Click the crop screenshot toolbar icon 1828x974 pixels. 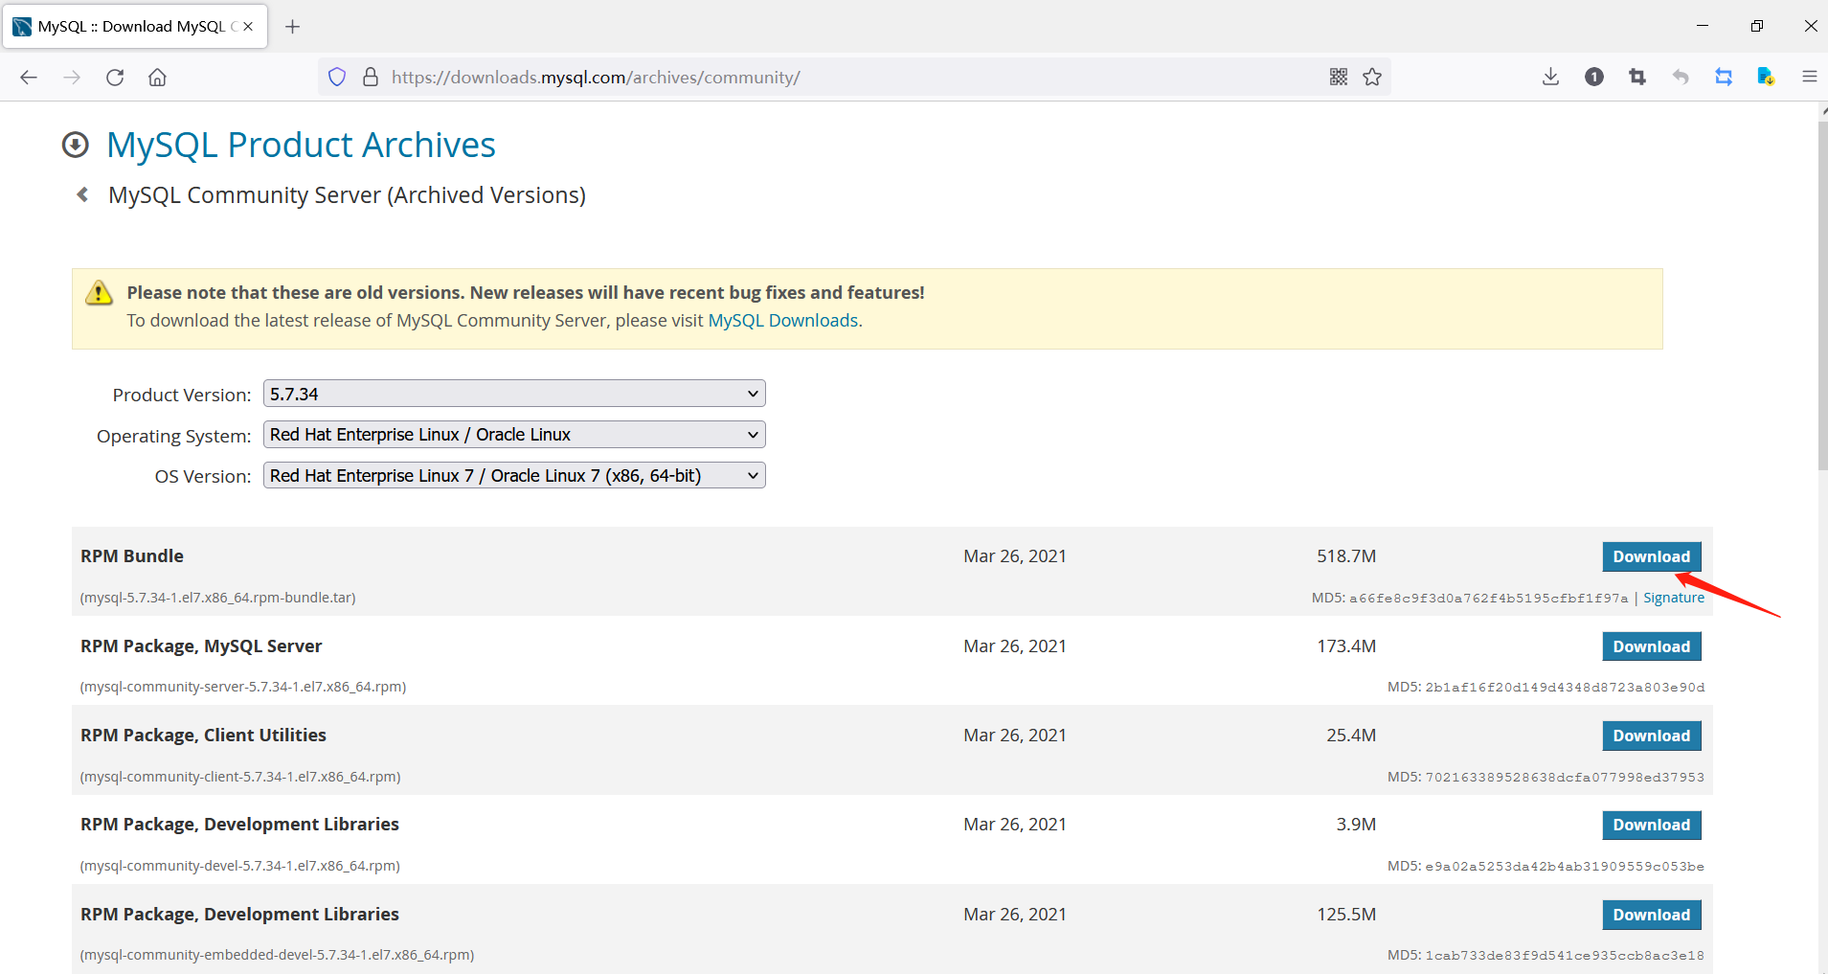point(1637,77)
